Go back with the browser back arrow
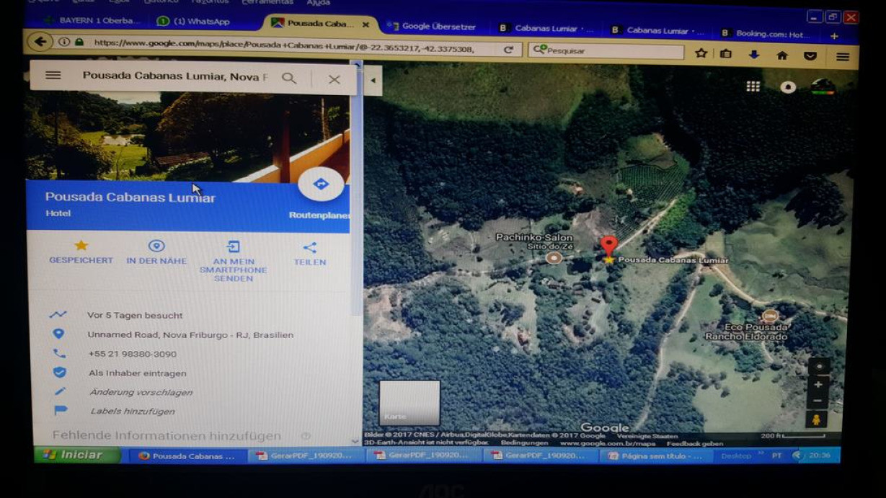 coord(40,42)
